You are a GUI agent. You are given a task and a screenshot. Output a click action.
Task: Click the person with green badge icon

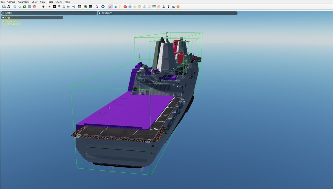(x=9, y=7)
